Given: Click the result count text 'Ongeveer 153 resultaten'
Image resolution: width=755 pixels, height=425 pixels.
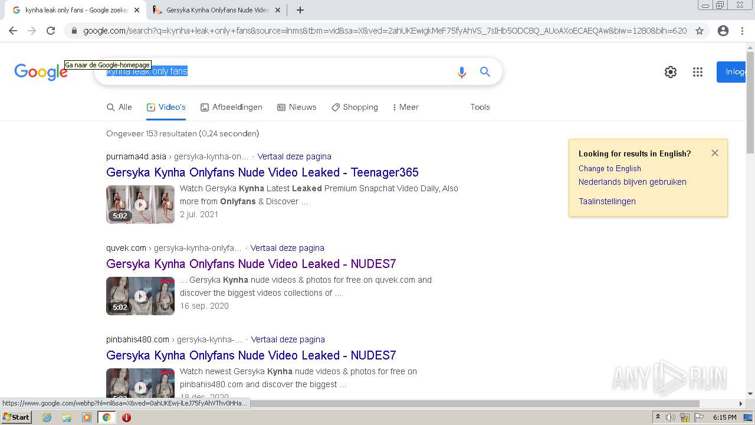Looking at the screenshot, I should (x=151, y=133).
